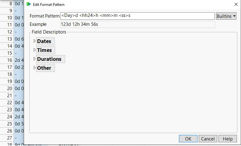Click the Times section header
The height and width of the screenshot is (146, 241).
pyautogui.click(x=44, y=50)
